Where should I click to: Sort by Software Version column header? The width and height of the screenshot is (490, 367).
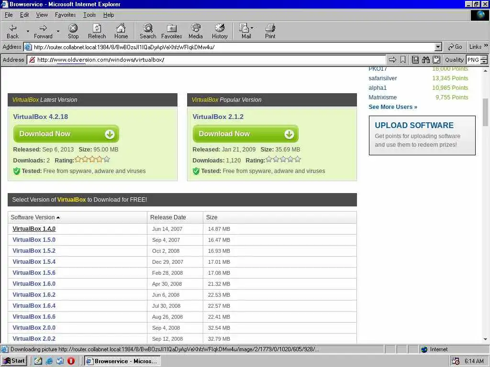(x=35, y=217)
